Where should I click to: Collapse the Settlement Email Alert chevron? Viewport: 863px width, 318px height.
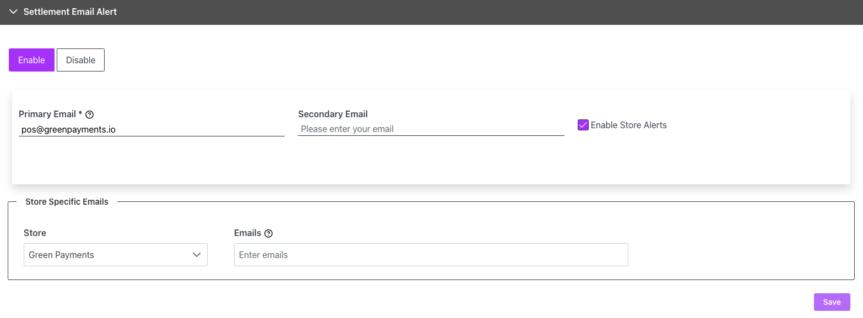pos(14,12)
